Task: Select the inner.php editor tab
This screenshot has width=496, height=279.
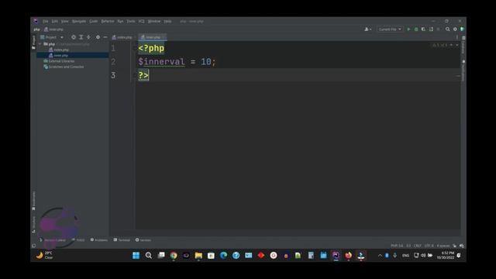Action: coord(153,37)
